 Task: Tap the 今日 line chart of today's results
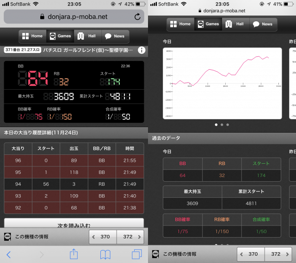click(x=222, y=83)
